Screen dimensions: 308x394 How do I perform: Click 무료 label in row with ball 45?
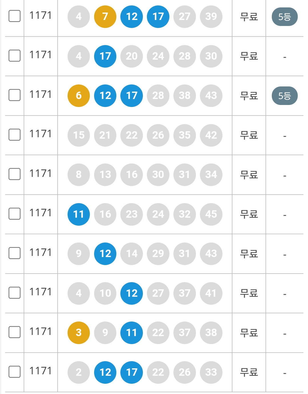[x=249, y=214]
